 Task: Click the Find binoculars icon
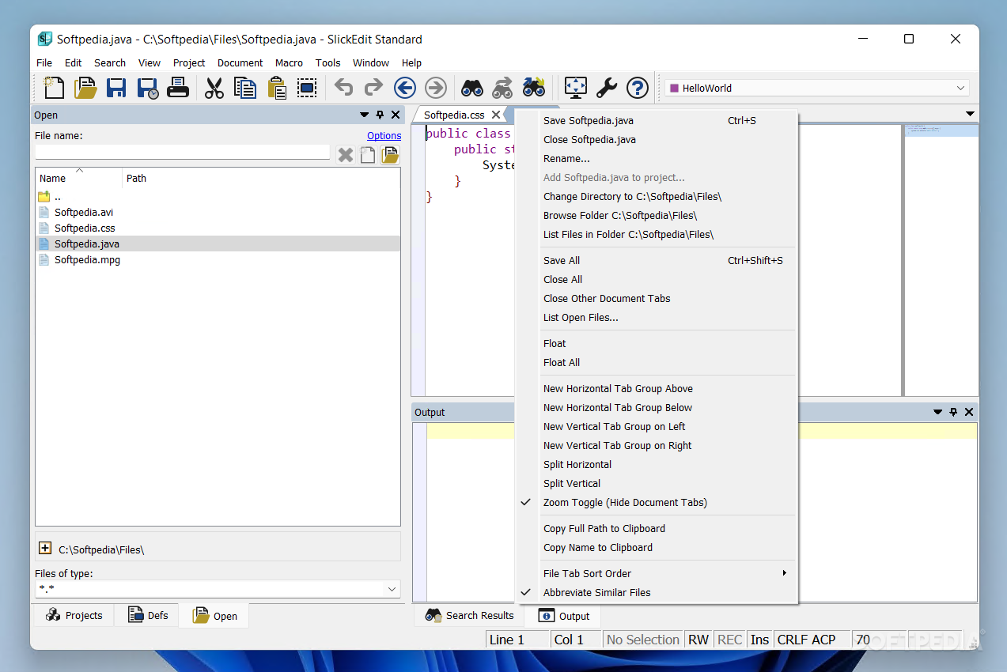pos(472,87)
